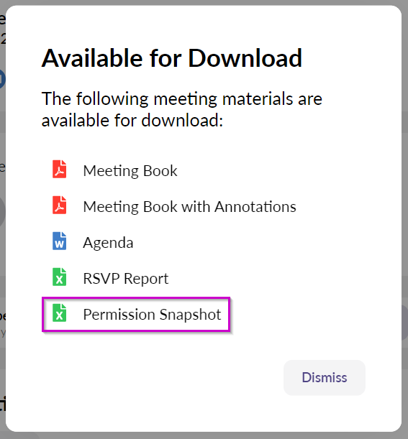Click the Excel icon beside RSVP Report
Viewport: 408px width, 439px height.
(x=60, y=277)
